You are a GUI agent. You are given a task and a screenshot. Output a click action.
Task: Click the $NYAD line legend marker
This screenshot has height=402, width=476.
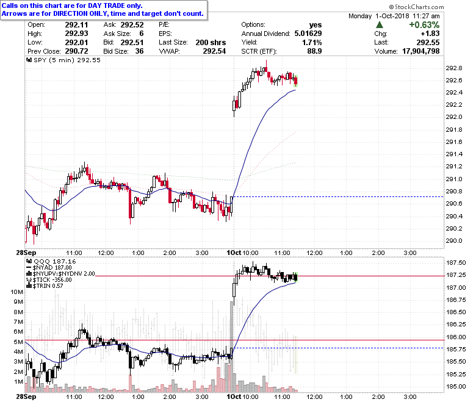(29, 267)
